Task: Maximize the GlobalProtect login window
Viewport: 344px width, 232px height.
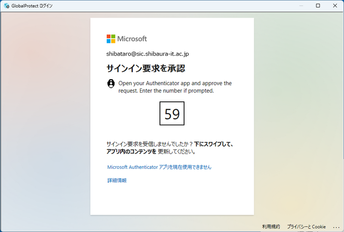Action: (x=318, y=6)
